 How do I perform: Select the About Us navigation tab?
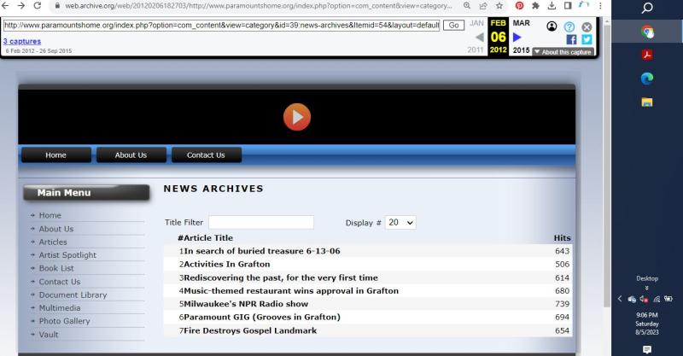131,155
